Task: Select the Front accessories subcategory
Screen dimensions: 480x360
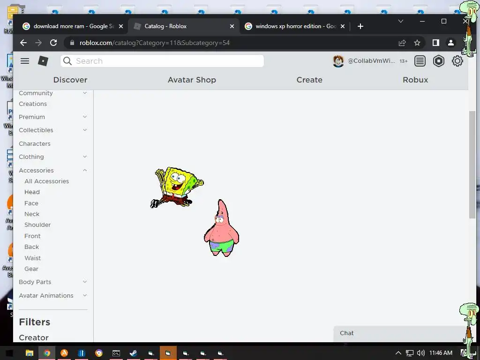Action: click(x=32, y=236)
